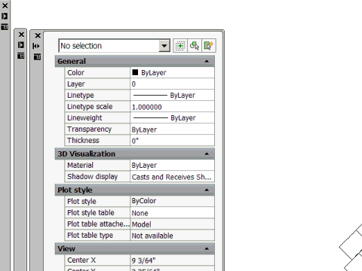Select the Linetype scale label
The image size is (362, 271).
point(90,107)
